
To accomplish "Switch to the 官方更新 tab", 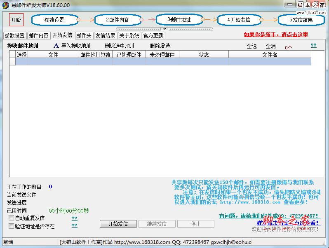I will pyautogui.click(x=153, y=35).
